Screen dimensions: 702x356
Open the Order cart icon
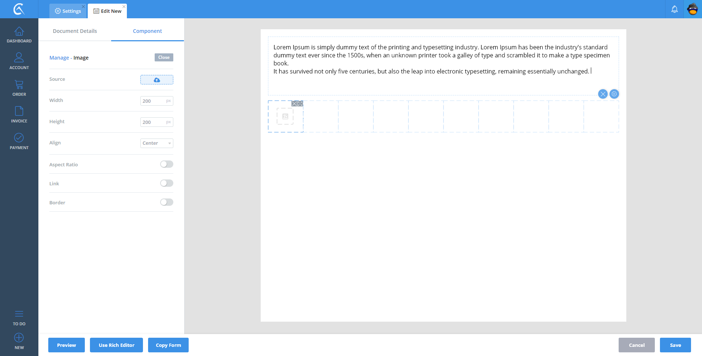tap(19, 88)
